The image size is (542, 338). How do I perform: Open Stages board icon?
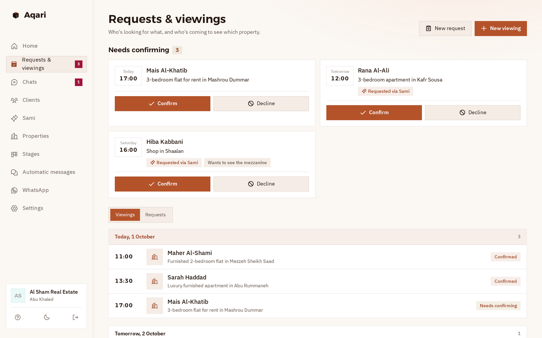[14, 154]
